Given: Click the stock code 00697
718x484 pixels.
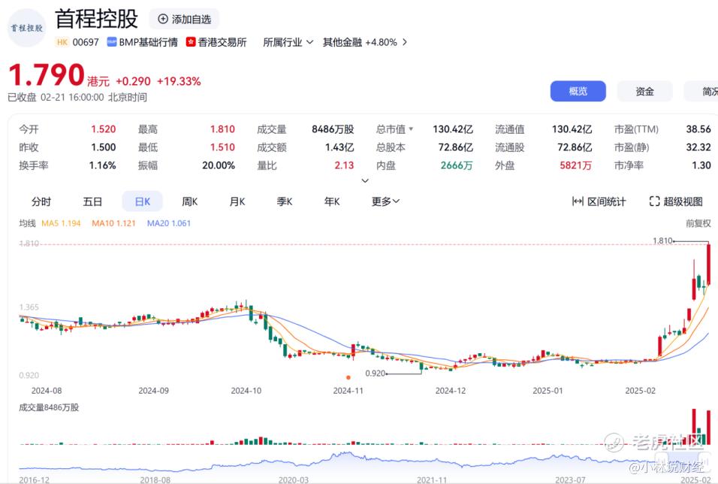Looking at the screenshot, I should pyautogui.click(x=86, y=42).
